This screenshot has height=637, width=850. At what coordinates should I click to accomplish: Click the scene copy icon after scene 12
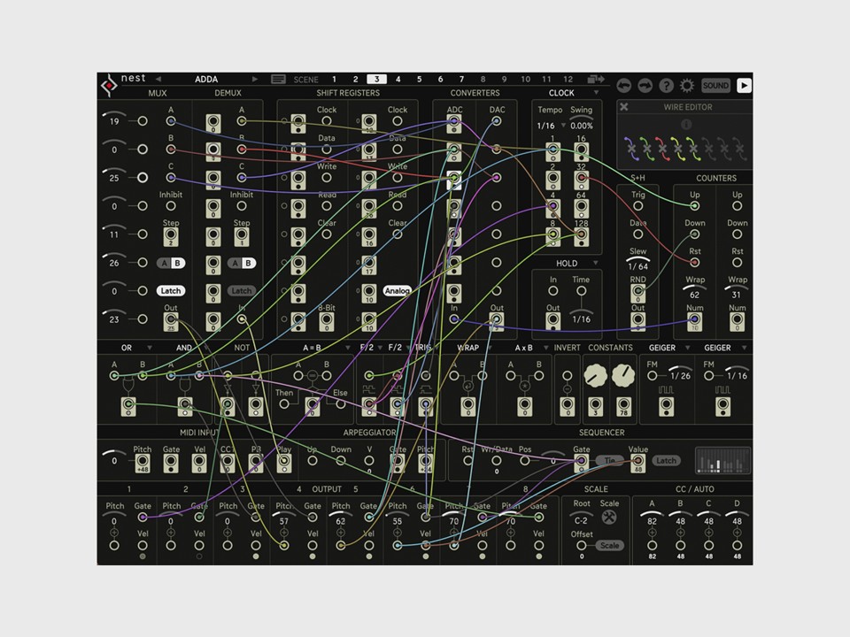(x=596, y=80)
